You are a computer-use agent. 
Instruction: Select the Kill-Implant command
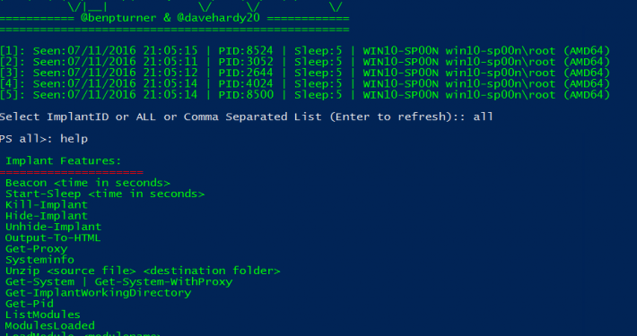(x=47, y=205)
